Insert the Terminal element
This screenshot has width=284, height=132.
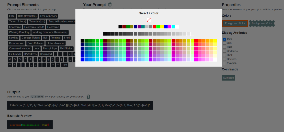55,38
